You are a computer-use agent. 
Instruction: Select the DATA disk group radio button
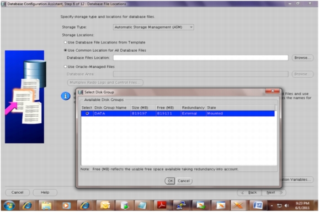[x=87, y=113]
